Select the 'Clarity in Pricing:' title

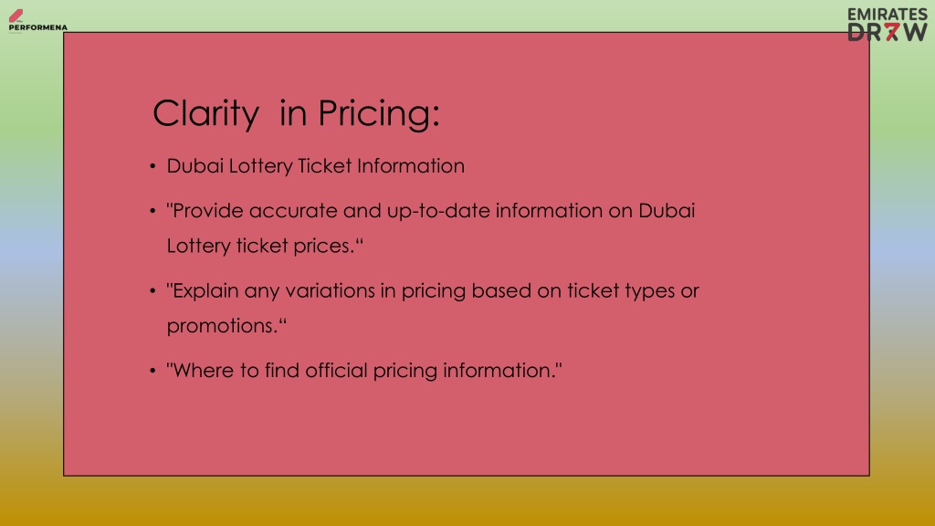pos(297,113)
